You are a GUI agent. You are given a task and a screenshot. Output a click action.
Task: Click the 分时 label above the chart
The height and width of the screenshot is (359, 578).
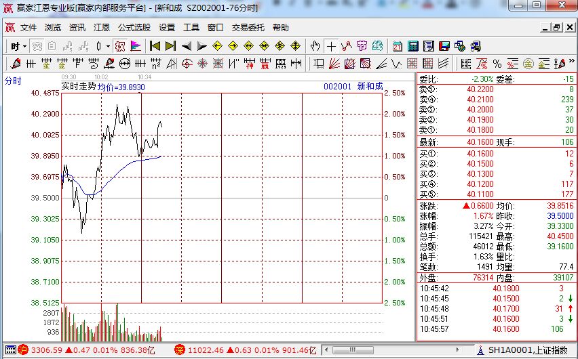[13, 81]
